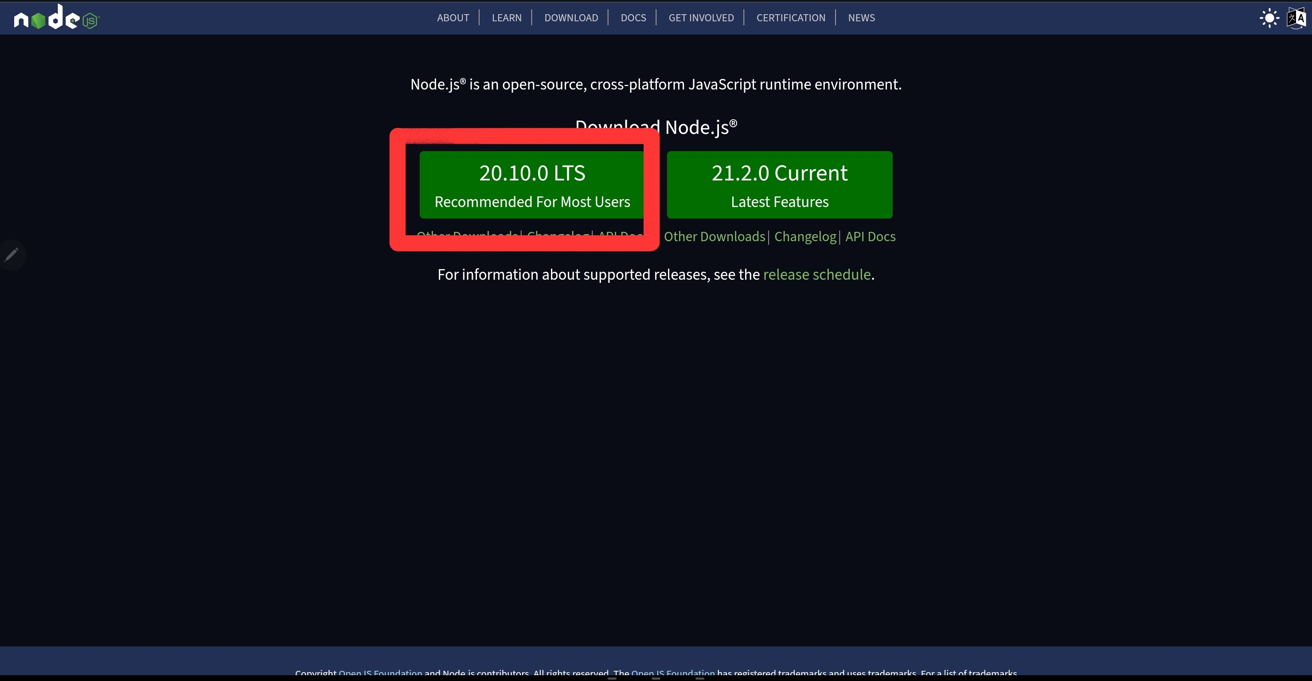The image size is (1312, 681).
Task: Open the GET INVOLVED page
Action: coord(701,18)
